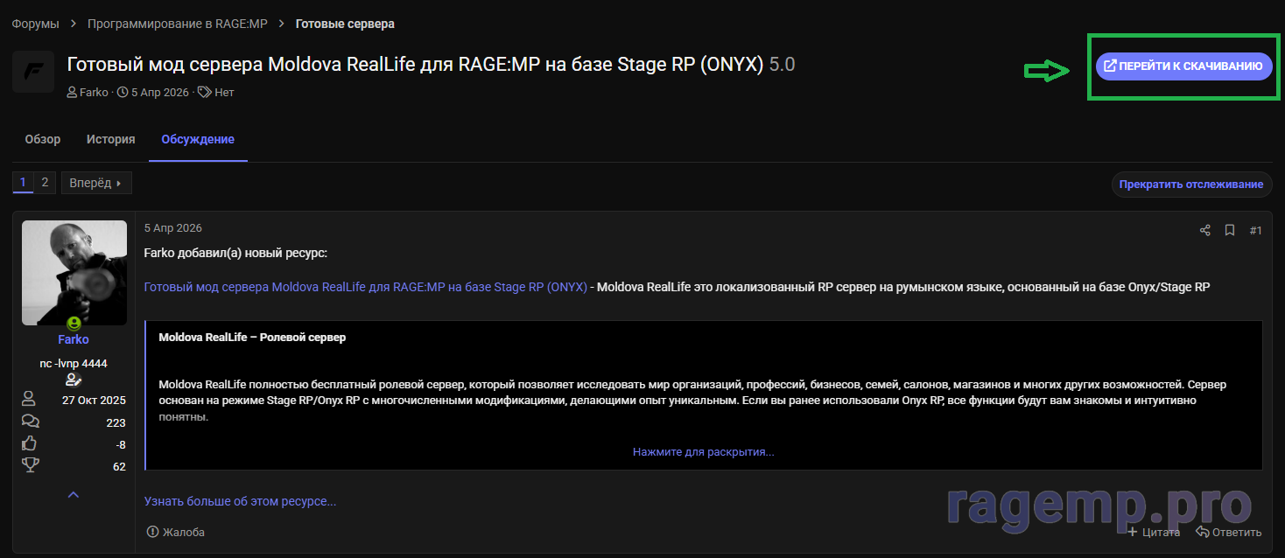
Task: Click the resource logo icon beside the title
Action: [x=33, y=72]
